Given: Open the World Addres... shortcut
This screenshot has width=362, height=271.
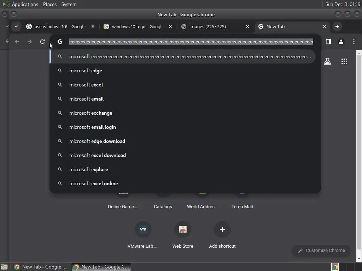Looking at the screenshot, I should pos(202,207).
